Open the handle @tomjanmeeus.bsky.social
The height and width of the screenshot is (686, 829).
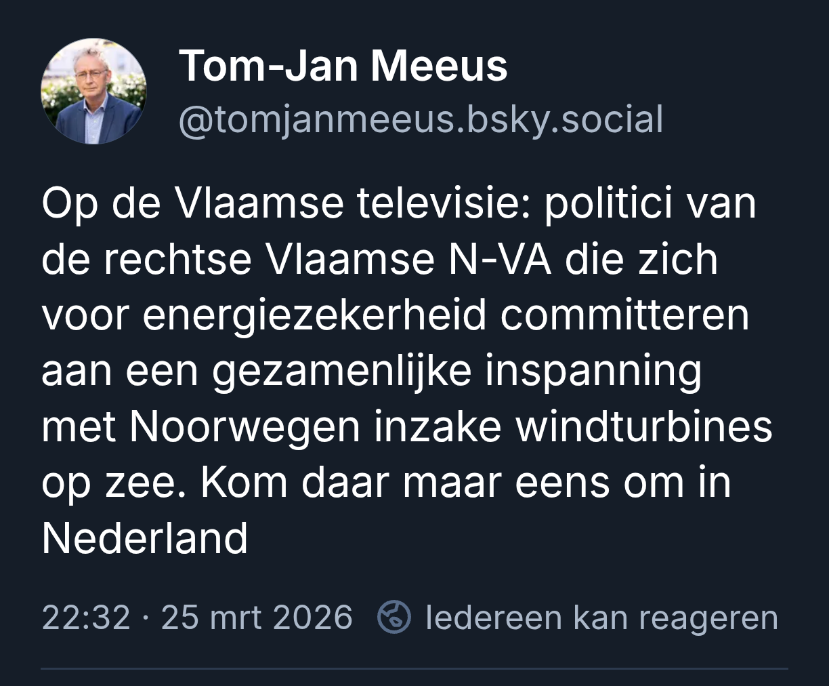421,119
